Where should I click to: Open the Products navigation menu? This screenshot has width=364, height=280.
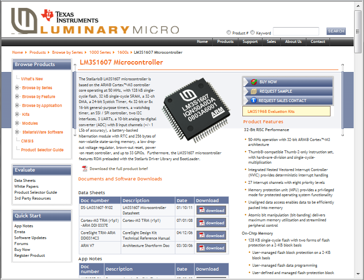[225, 41]
